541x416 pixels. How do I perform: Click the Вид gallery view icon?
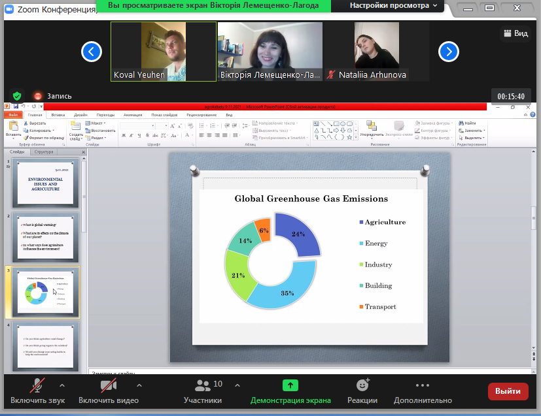508,33
